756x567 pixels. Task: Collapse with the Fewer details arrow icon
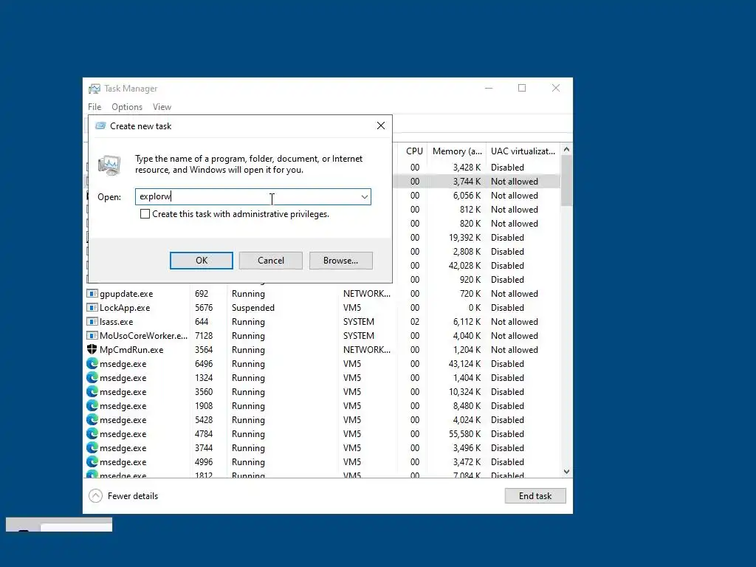coord(95,495)
